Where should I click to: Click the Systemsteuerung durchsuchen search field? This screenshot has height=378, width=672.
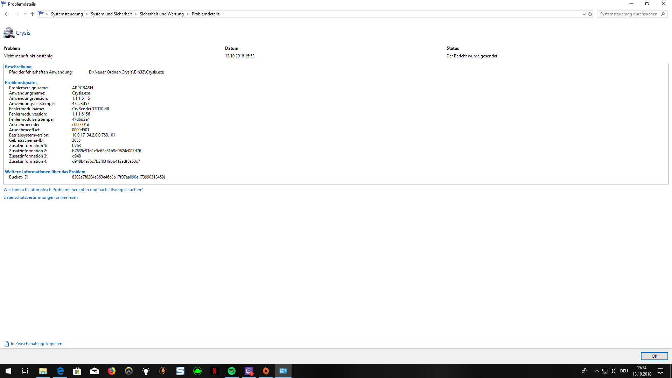(x=628, y=14)
